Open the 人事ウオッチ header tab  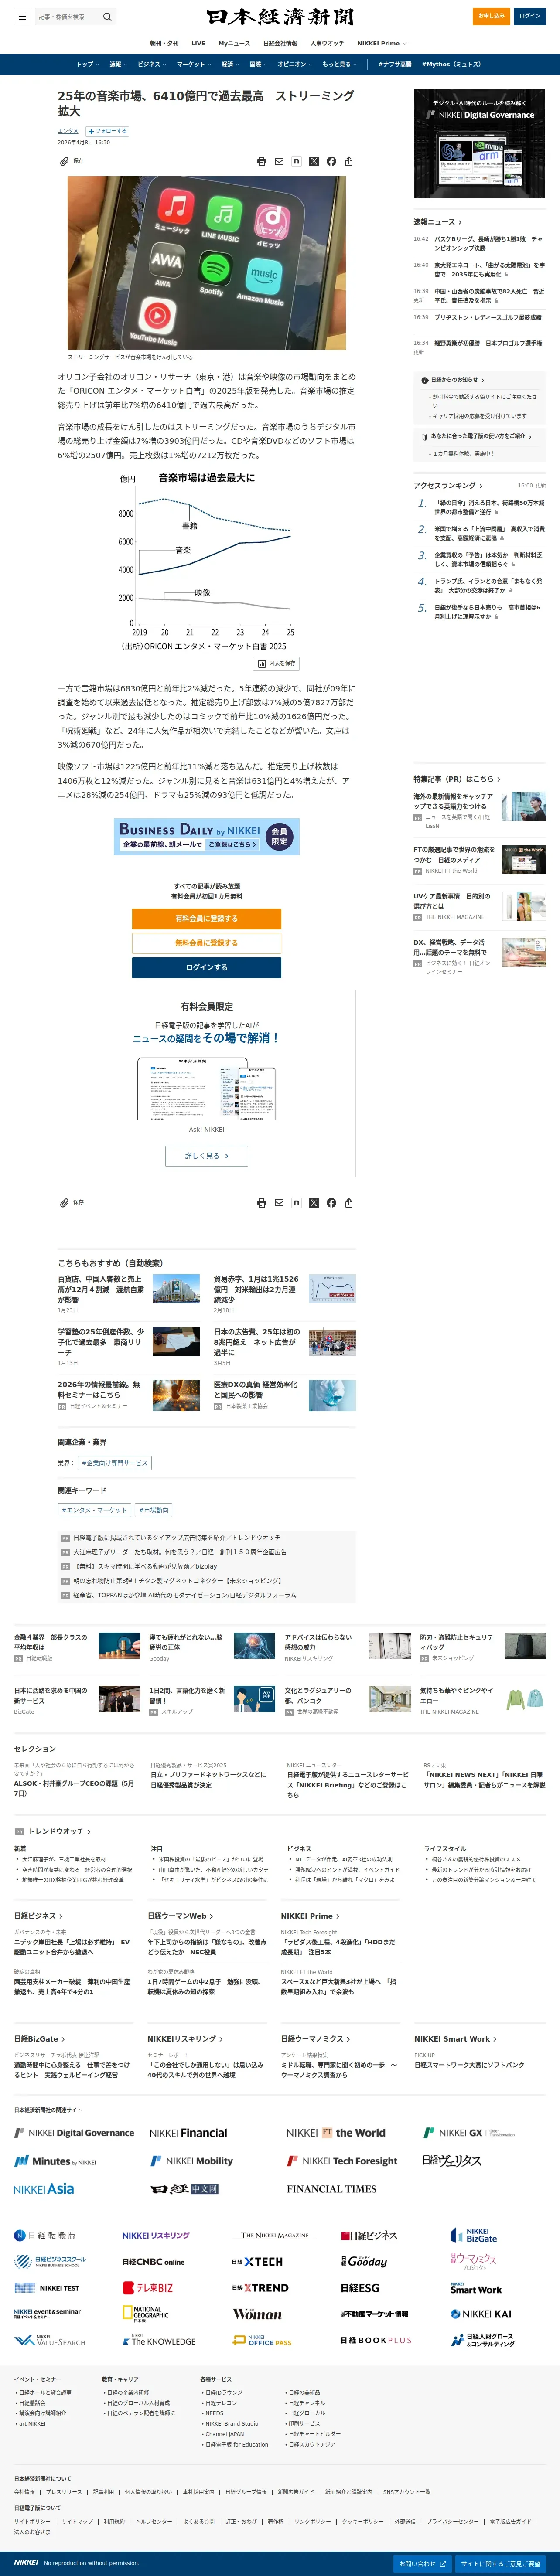327,43
